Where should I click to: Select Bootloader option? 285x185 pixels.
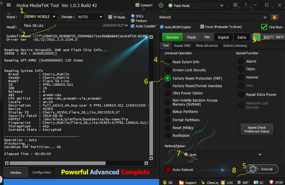coord(168,135)
